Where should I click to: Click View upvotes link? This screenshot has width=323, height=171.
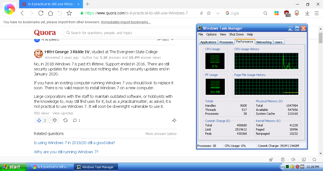(x=63, y=113)
